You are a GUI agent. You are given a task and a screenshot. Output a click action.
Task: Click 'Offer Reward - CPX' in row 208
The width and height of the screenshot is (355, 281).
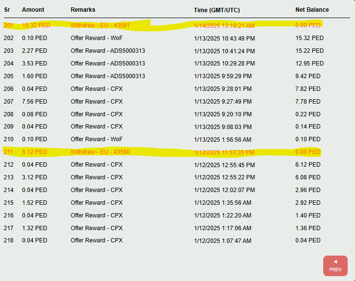click(x=97, y=114)
